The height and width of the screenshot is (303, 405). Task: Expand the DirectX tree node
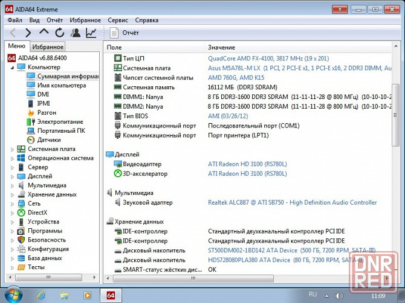[x=12, y=213]
